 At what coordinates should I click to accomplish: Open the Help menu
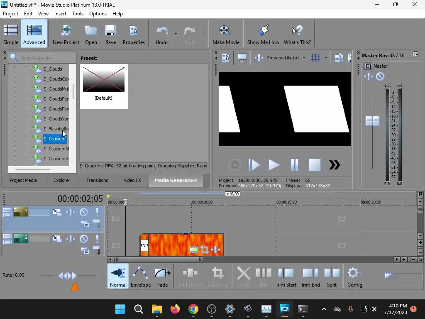coord(117,14)
